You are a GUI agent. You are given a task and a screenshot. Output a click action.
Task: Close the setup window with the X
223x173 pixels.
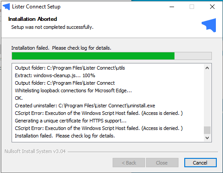click(212, 7)
